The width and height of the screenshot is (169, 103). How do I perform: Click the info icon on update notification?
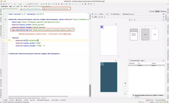click(133, 95)
